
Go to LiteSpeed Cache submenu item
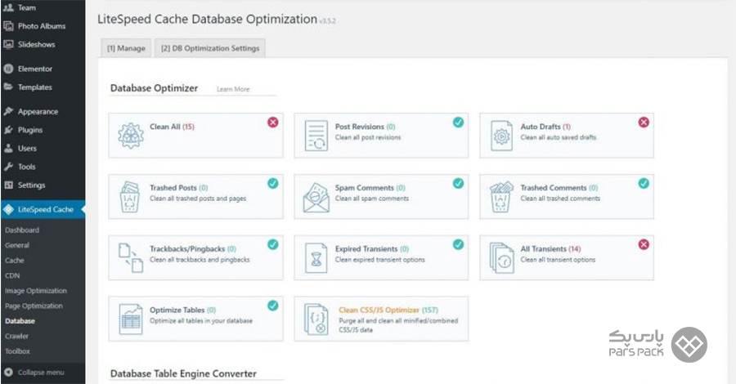[x=15, y=260]
